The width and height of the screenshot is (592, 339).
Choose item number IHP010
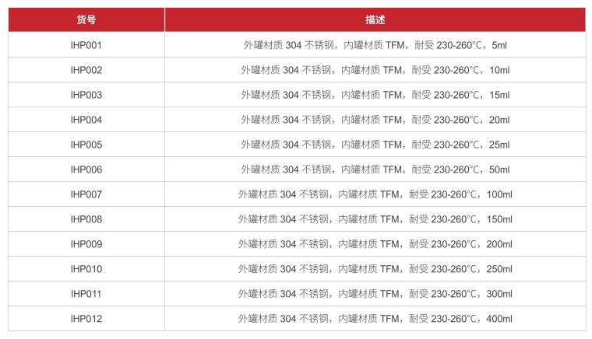(86, 269)
